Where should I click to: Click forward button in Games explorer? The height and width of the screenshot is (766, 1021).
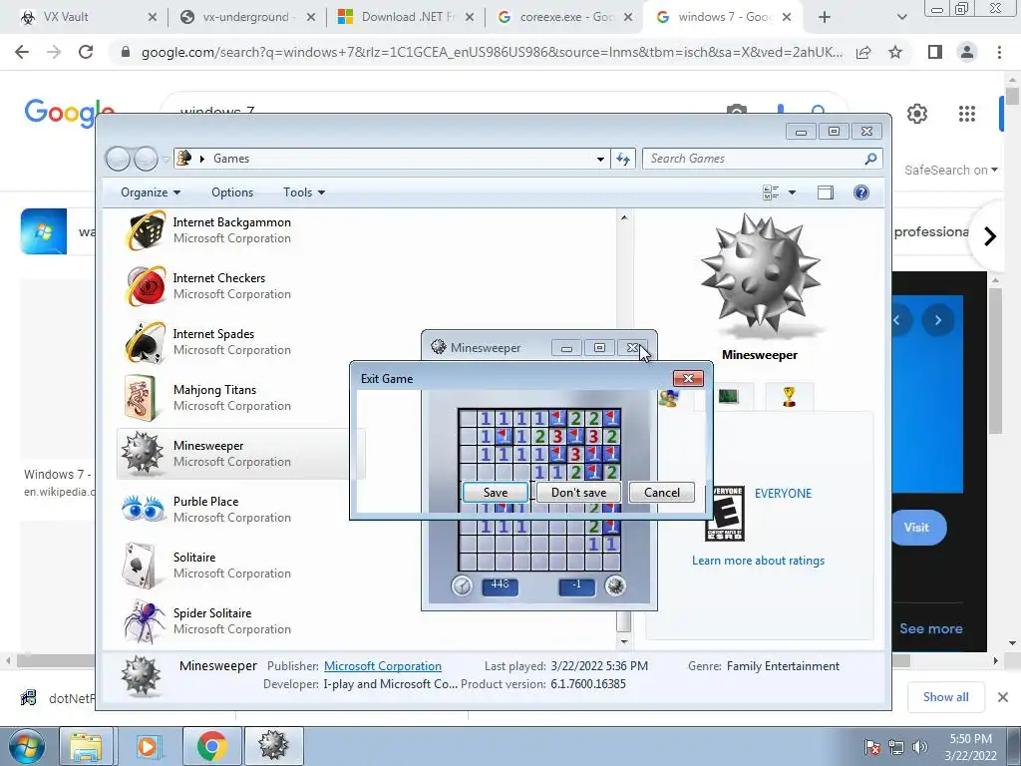[x=146, y=159]
